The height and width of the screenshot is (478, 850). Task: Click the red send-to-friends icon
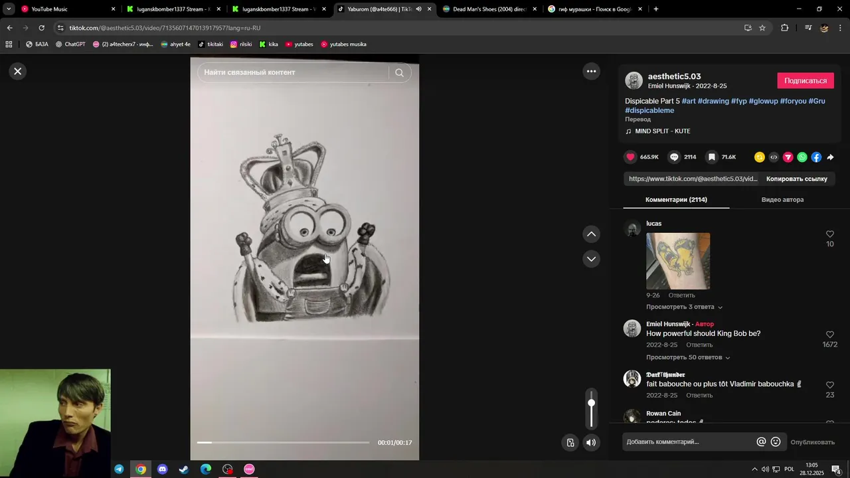pyautogui.click(x=788, y=157)
